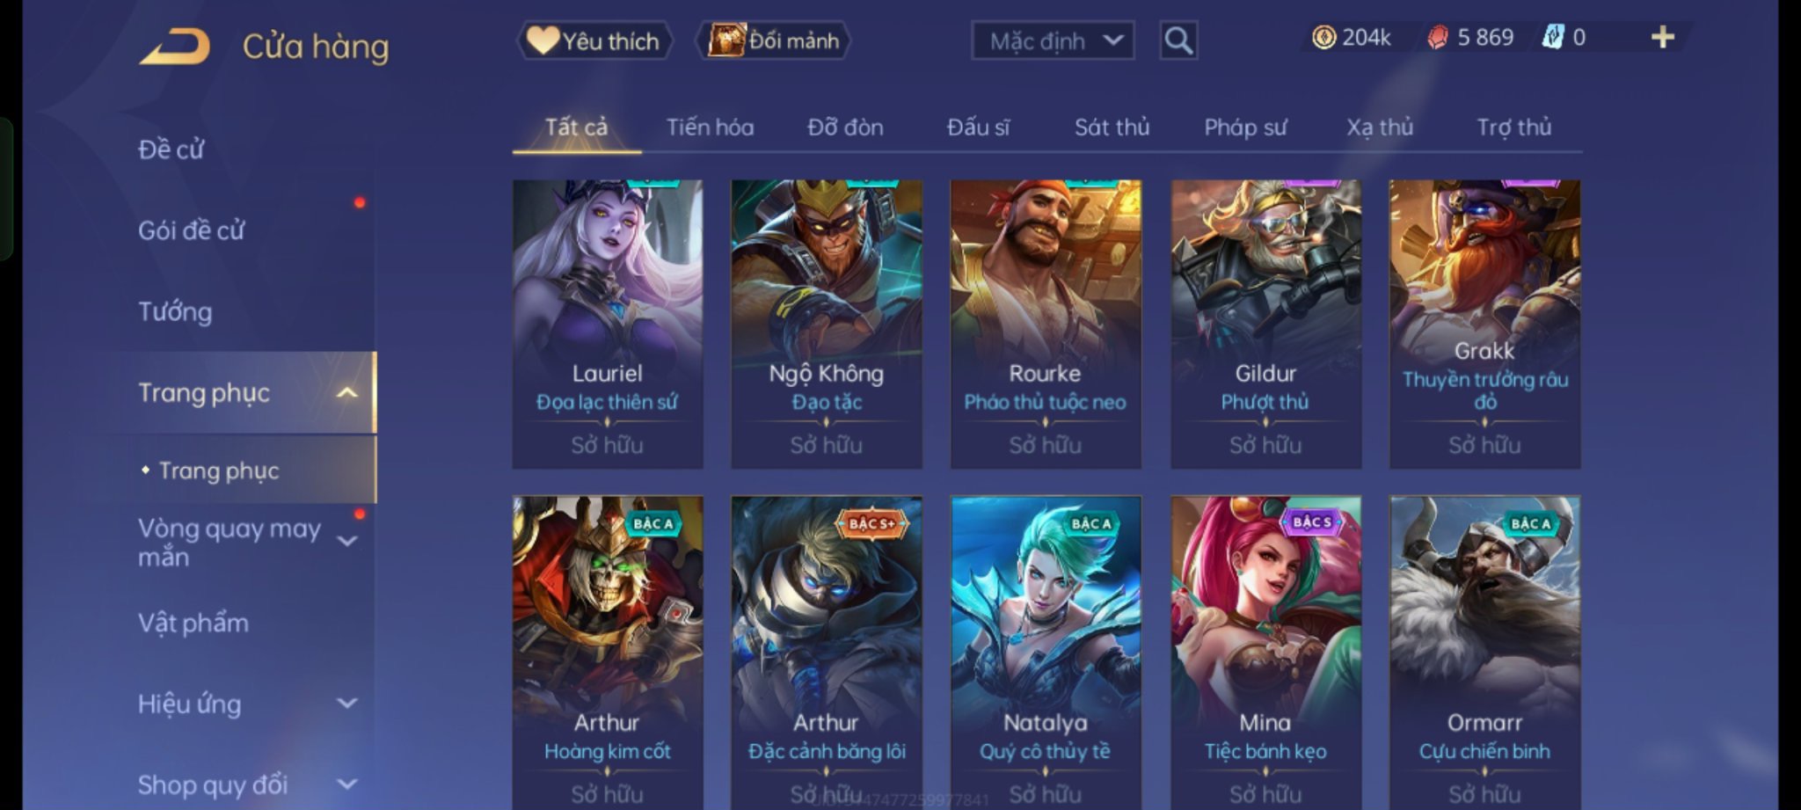Open the search magnifier icon

coord(1178,40)
